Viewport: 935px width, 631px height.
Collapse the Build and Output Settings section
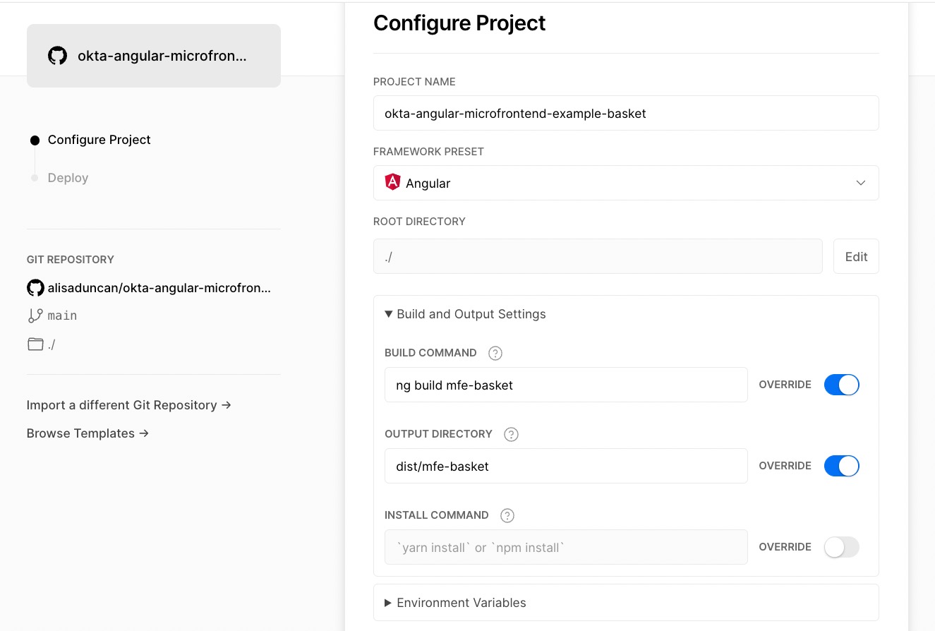(465, 314)
